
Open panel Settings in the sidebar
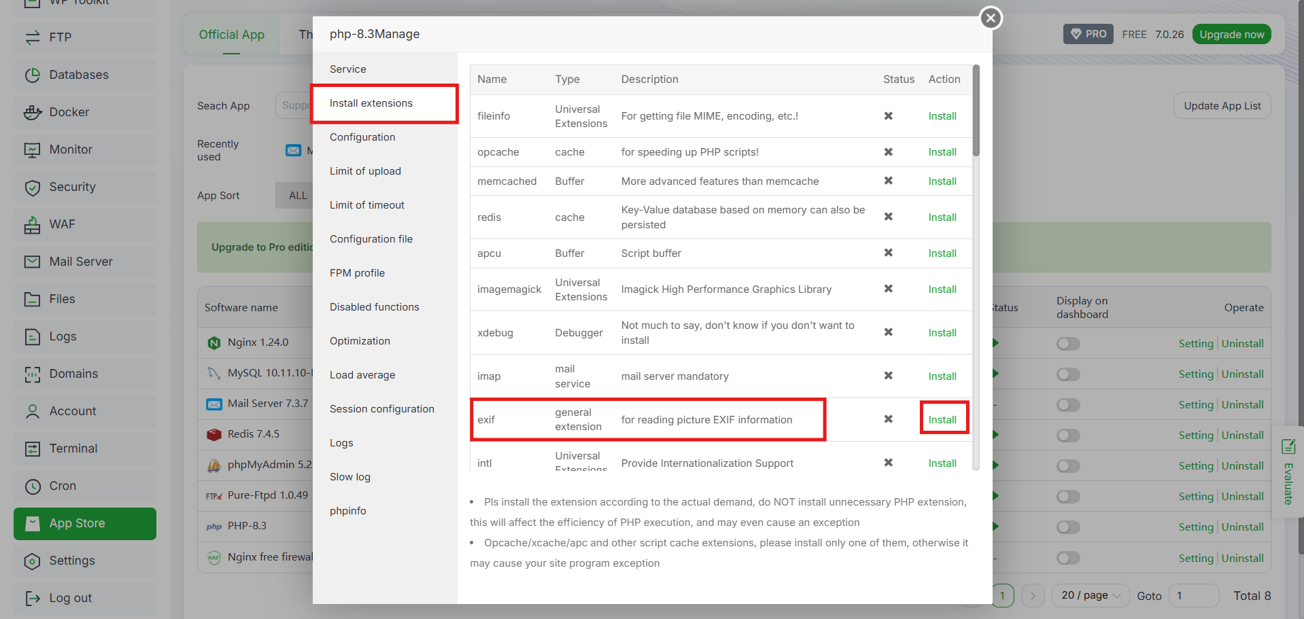pyautogui.click(x=85, y=561)
